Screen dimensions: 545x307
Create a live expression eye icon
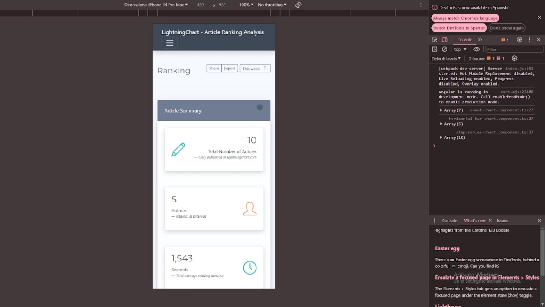[x=476, y=50]
